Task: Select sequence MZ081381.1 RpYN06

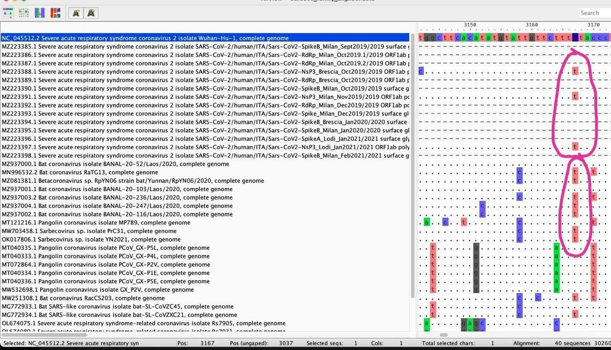Action: (x=205, y=180)
